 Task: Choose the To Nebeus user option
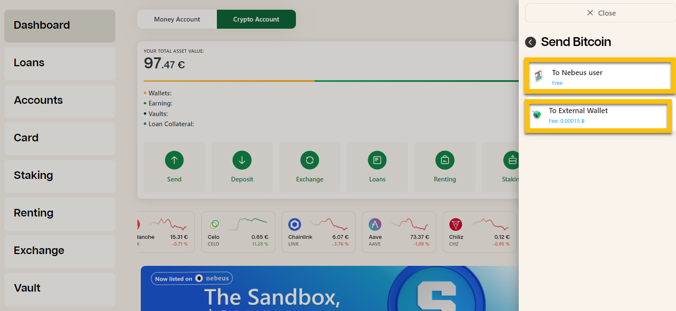point(599,76)
